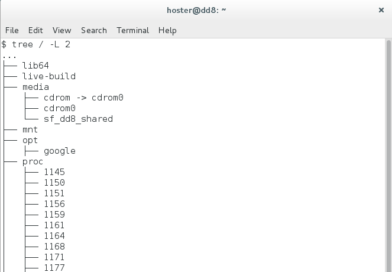Screen dimensions: 392x272
Task: Click the 1145 process entry
Action: 54,172
